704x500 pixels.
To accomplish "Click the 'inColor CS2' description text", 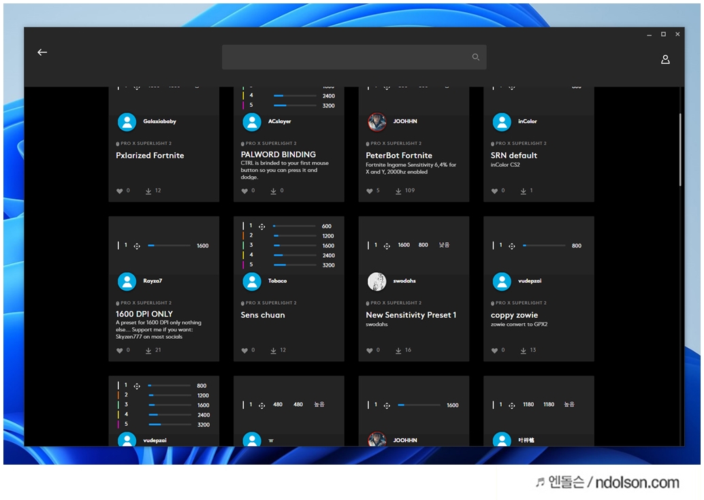I will (505, 165).
